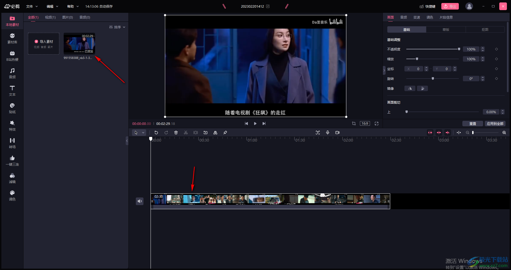Expand the selection tool mode dropdown arrow

[x=143, y=133]
